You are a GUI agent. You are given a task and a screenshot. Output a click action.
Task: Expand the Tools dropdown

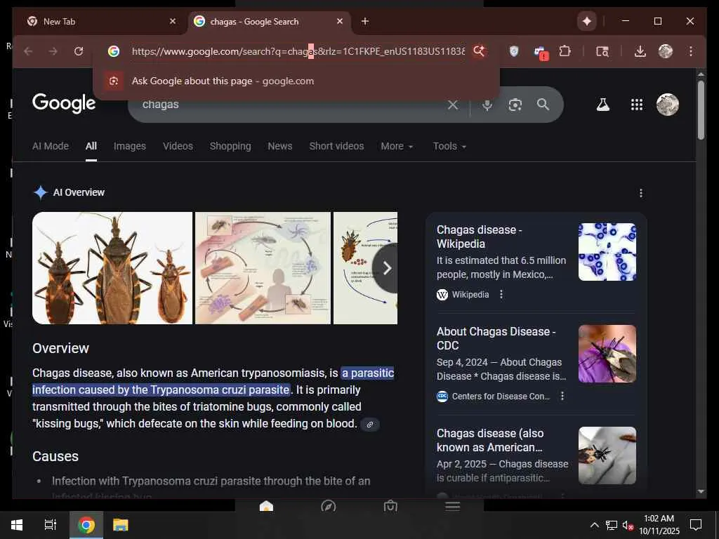click(450, 146)
